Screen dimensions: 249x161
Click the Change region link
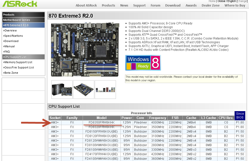click(242, 1)
